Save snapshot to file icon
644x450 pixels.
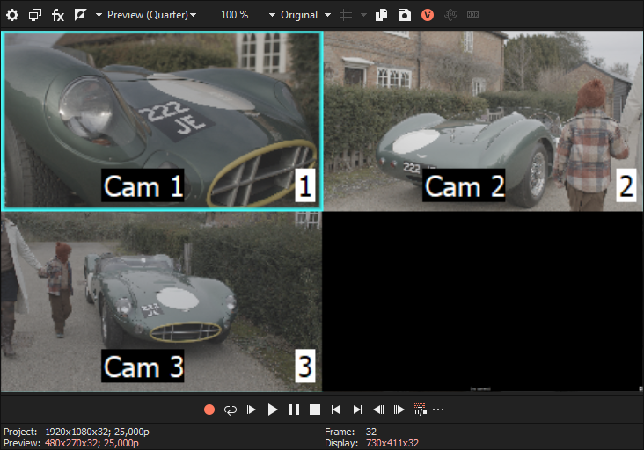click(x=404, y=15)
